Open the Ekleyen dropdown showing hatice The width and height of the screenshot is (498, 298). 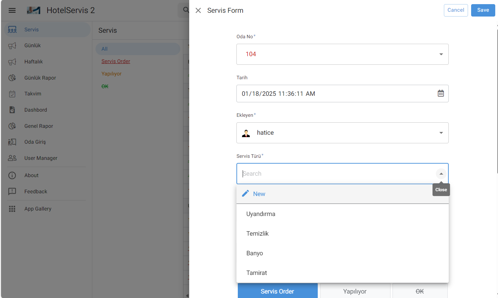(x=441, y=133)
